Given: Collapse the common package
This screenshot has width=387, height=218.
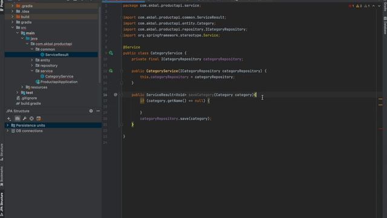Looking at the screenshot, I should [x=32, y=49].
